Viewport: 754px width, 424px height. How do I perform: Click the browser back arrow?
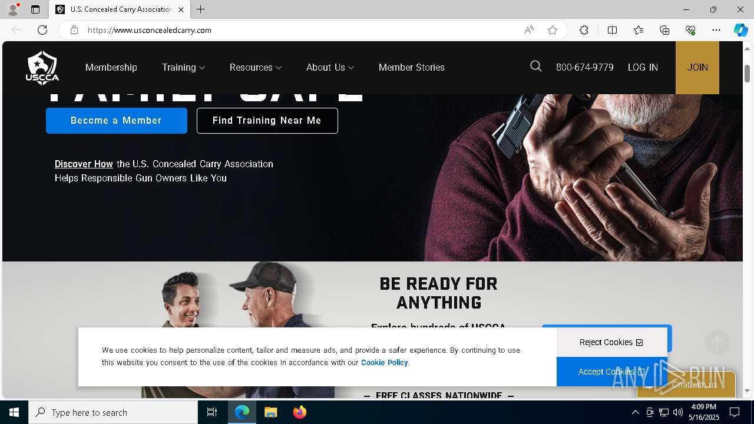(16, 30)
